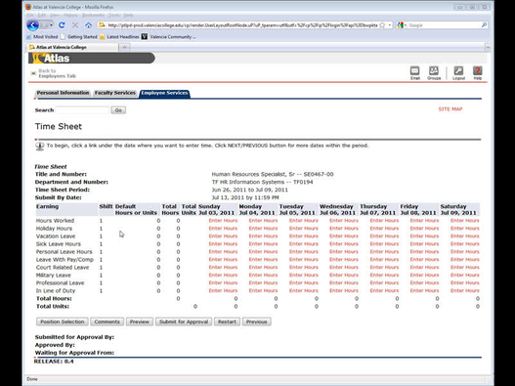Screen dimensions: 515x386
Task: Select the Atlas at Valencia College browser tab
Action: (72, 47)
